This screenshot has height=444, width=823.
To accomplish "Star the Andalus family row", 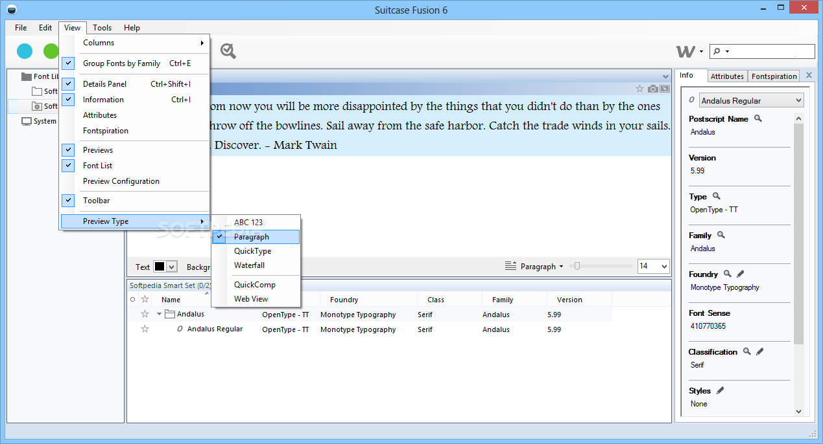I will 145,314.
